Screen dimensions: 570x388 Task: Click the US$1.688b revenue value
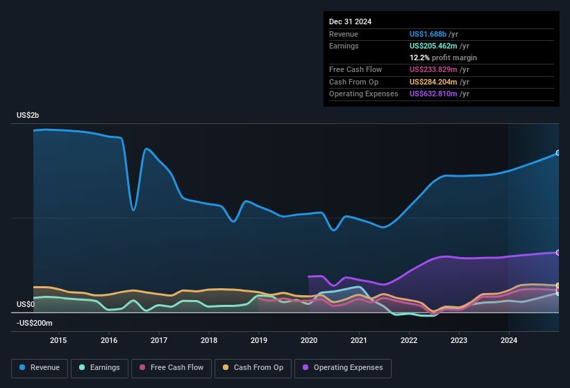tap(428, 34)
